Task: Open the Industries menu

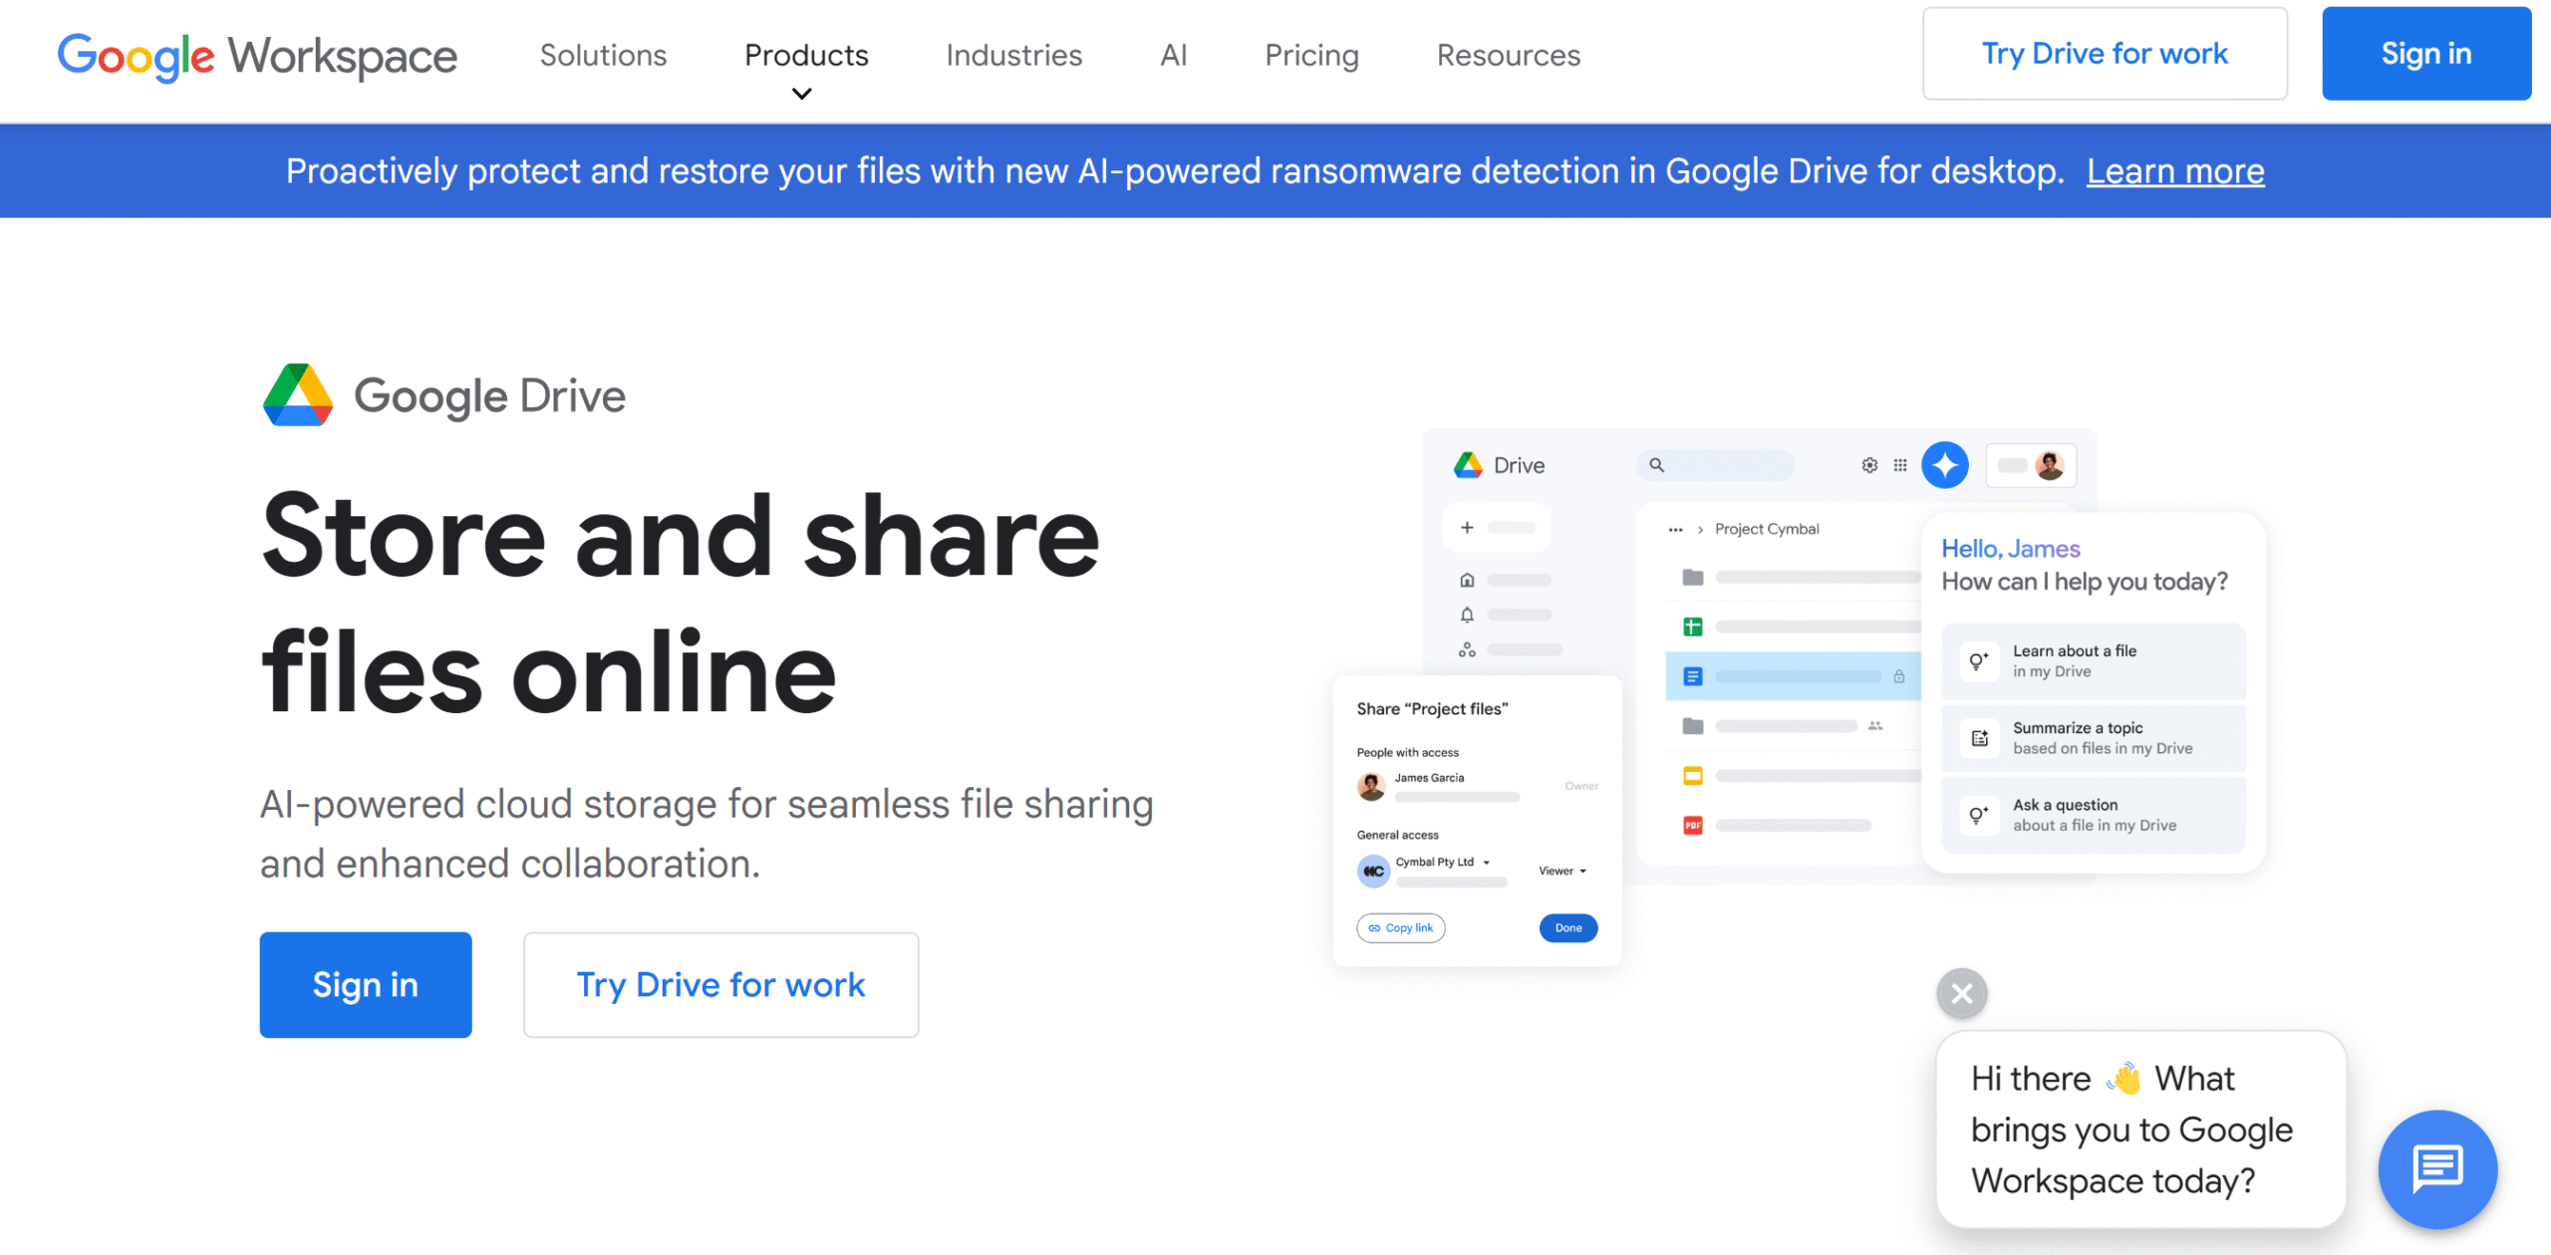Action: (1013, 55)
